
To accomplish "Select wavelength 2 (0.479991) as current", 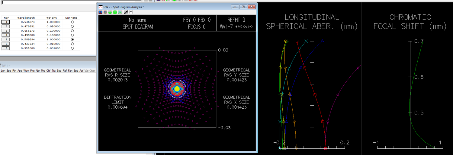I will click(x=72, y=26).
